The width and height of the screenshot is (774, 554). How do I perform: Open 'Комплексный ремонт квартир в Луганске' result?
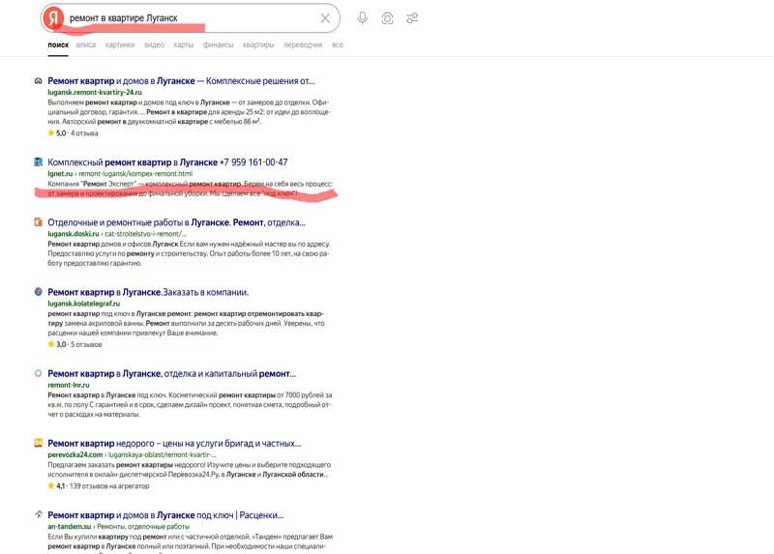tap(167, 162)
